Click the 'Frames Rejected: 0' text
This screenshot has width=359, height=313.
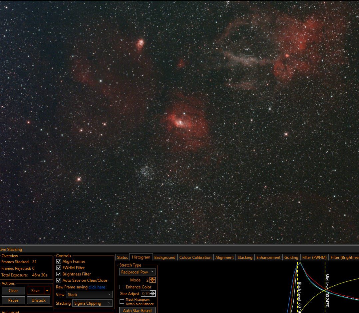(x=18, y=268)
